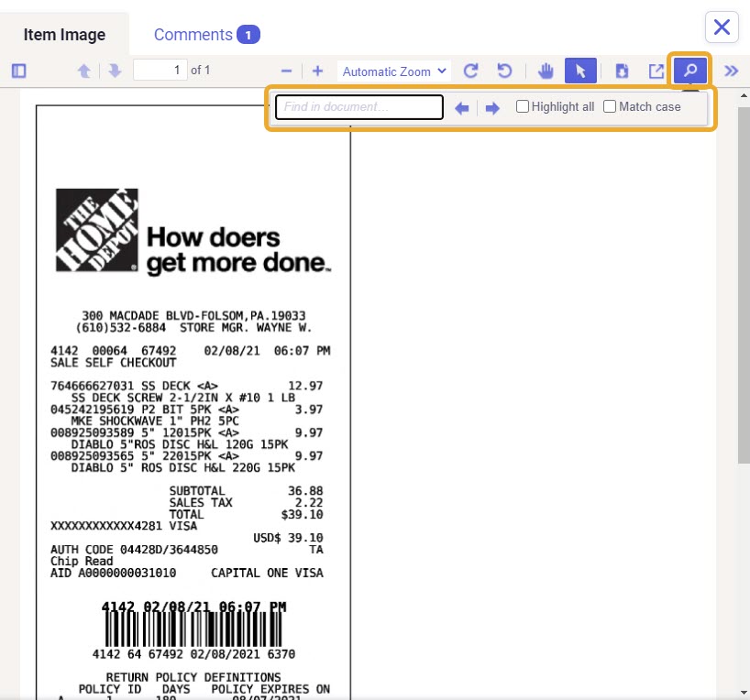
Task: Click the Home Depot logo image
Action: pos(97,231)
